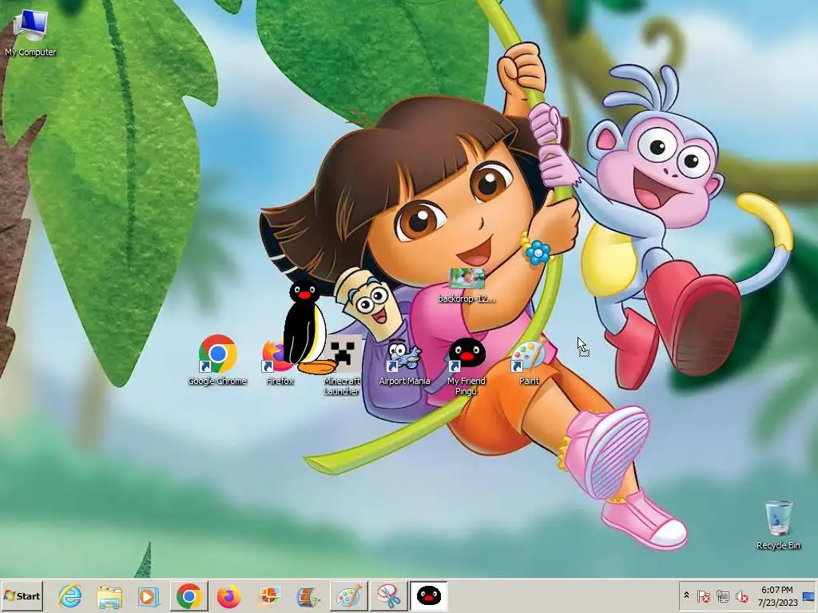Viewport: 818px width, 613px height.
Task: Open Photo Gallery icon in the taskbar
Action: pos(268,595)
